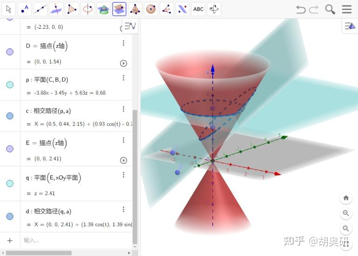Select definition 相交路径(q, a)

coord(53,211)
